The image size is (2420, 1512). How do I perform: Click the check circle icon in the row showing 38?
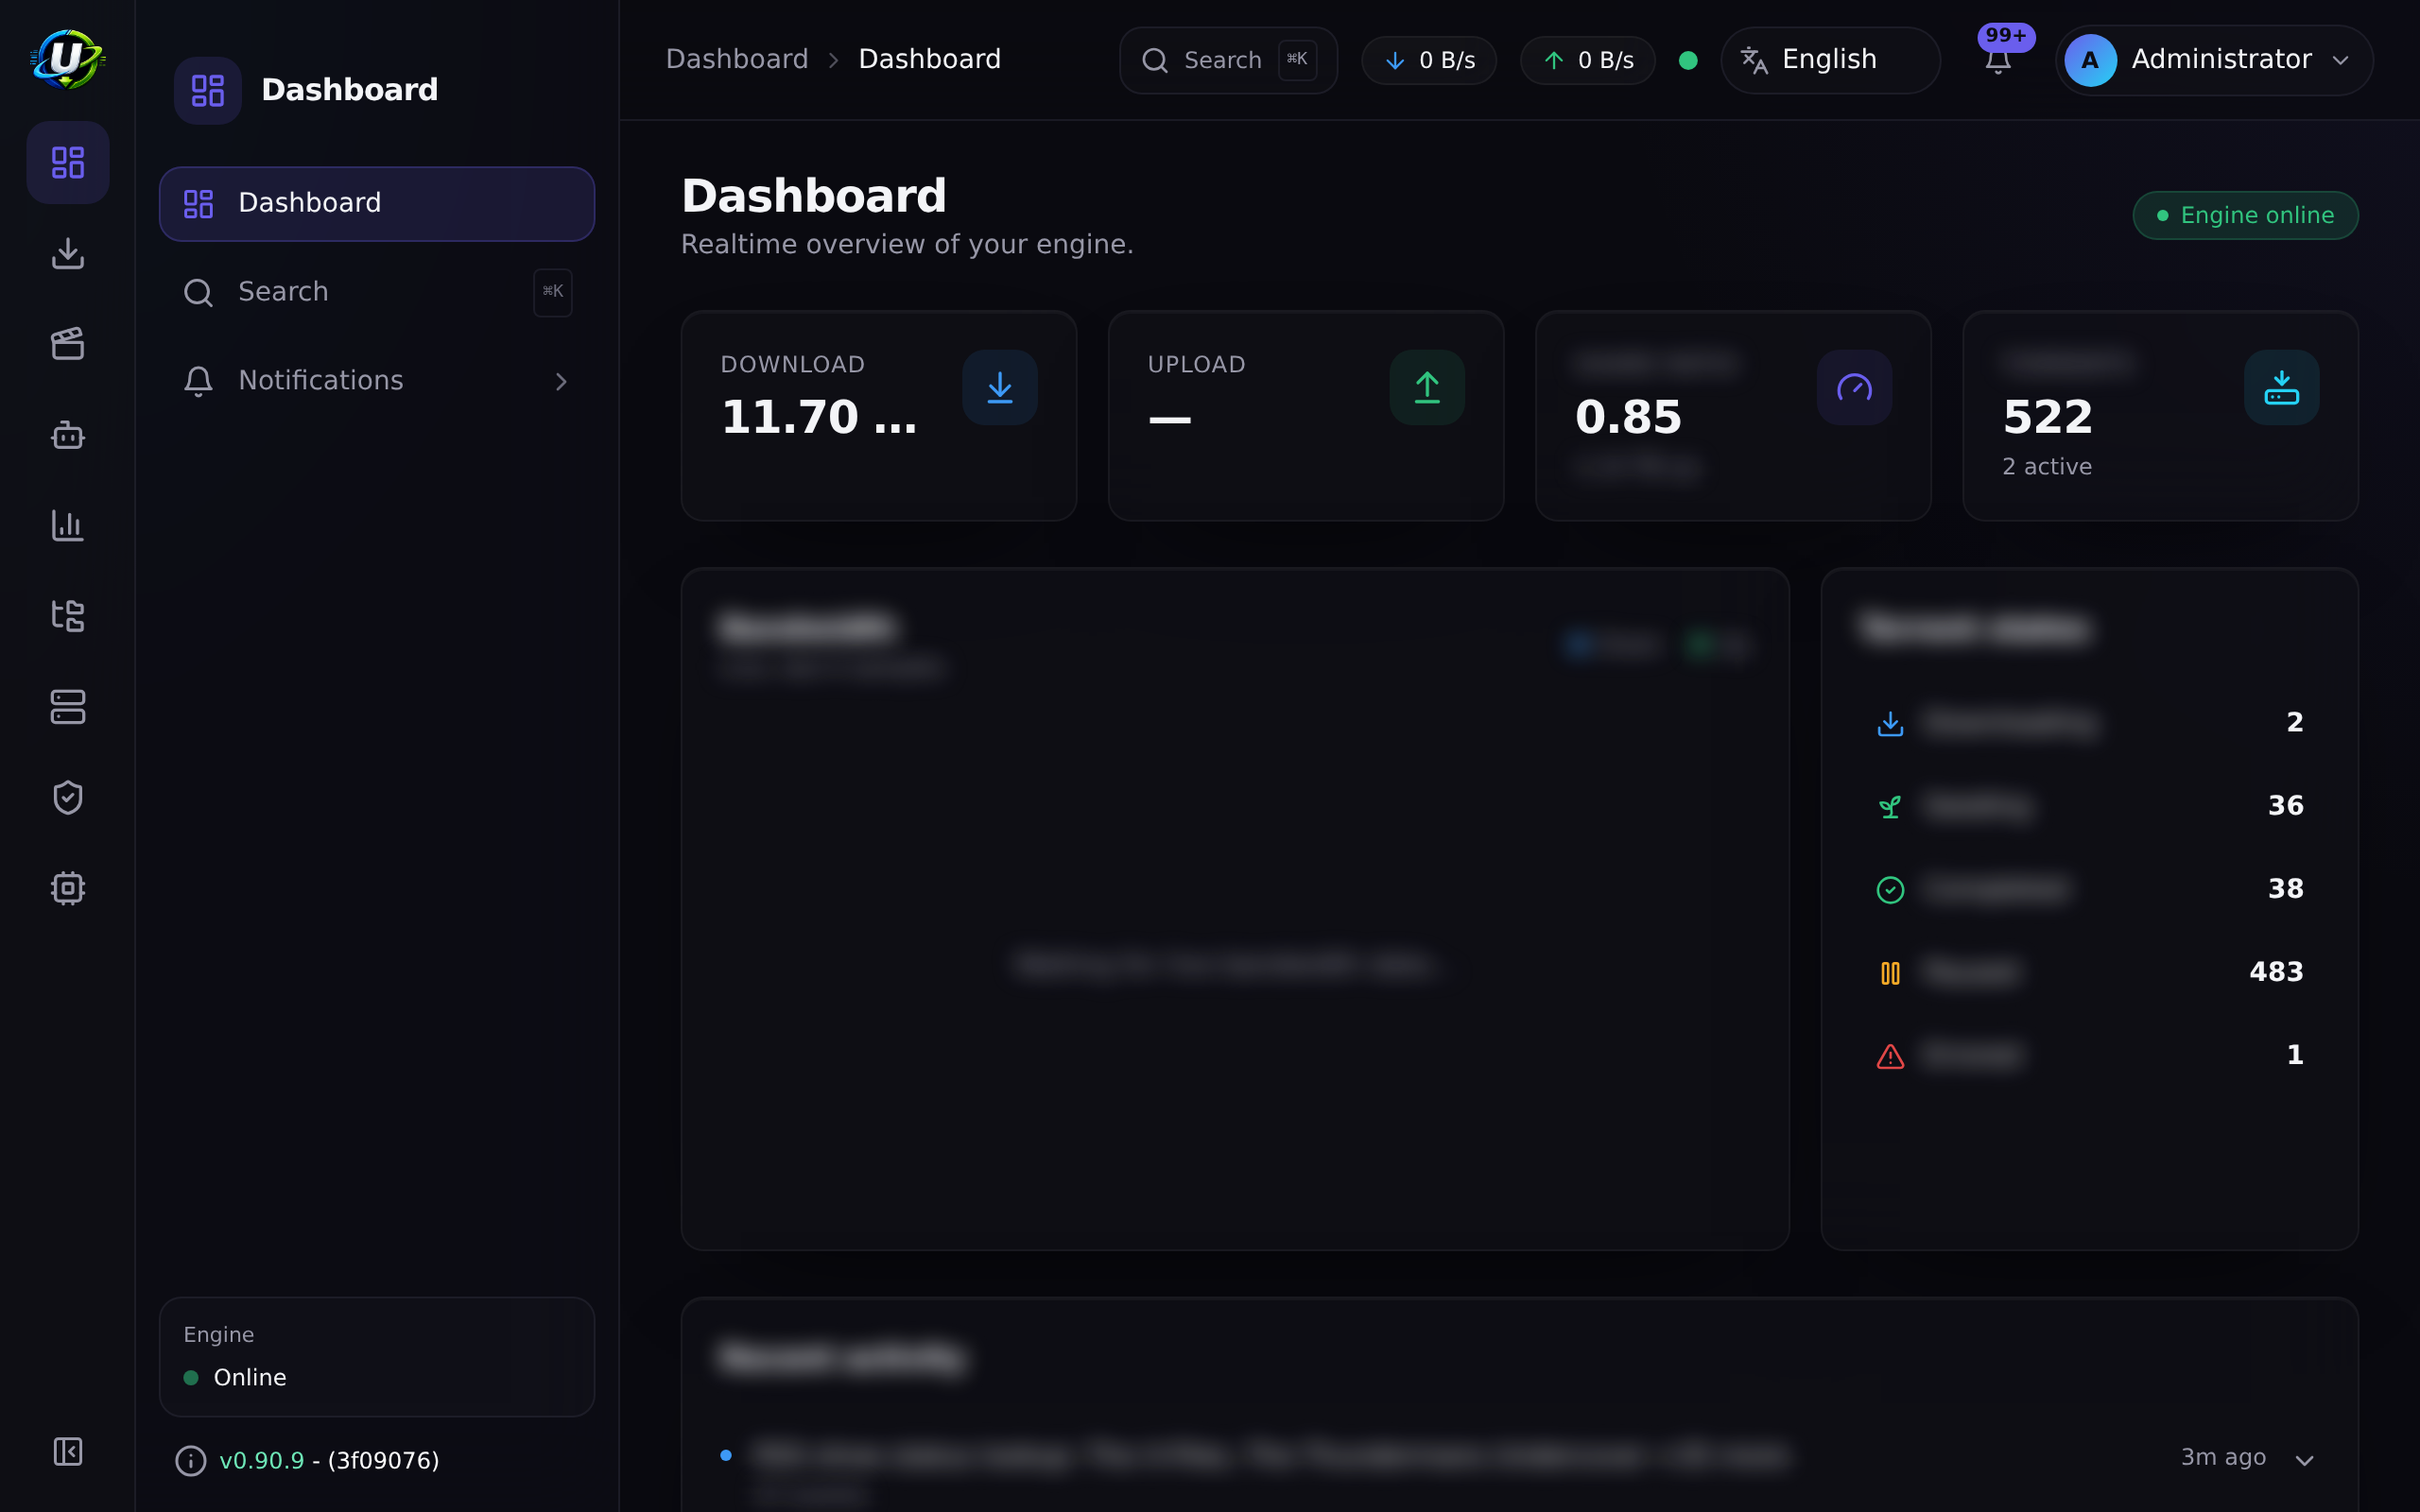tap(1890, 889)
